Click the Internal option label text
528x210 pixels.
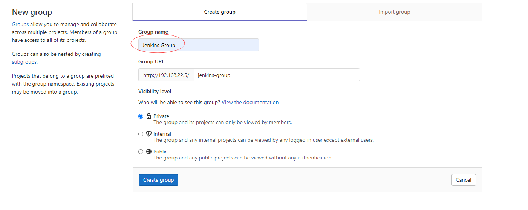tap(162, 134)
